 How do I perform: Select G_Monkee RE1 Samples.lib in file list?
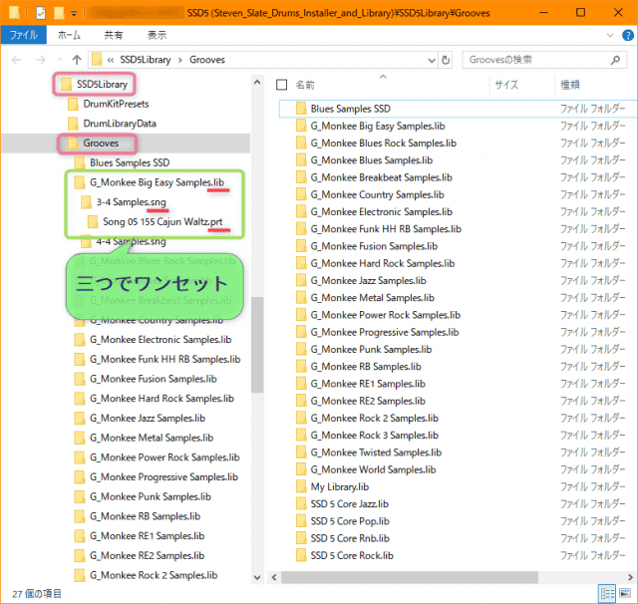click(x=368, y=384)
